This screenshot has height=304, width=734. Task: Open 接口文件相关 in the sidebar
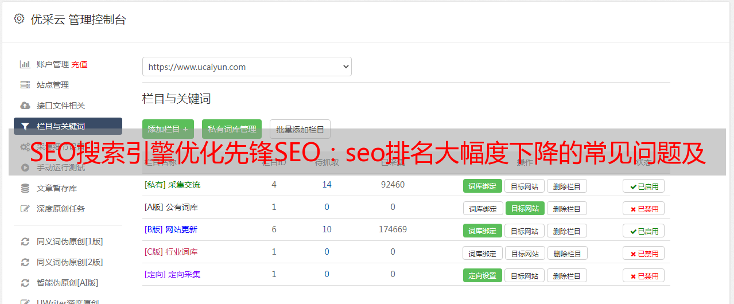(x=61, y=106)
